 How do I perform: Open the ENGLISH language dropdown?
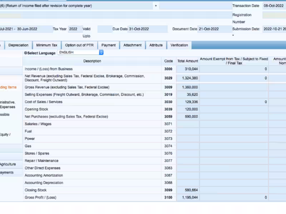(x=80, y=52)
